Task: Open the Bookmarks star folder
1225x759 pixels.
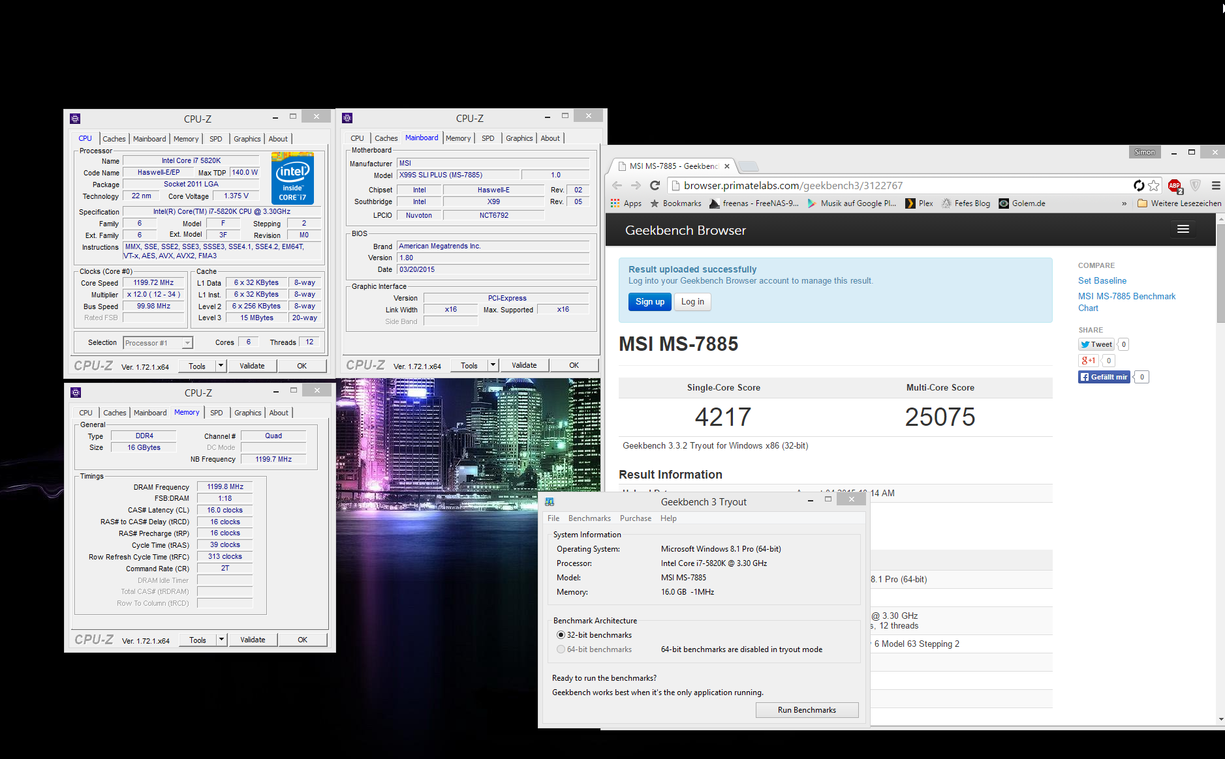Action: 675,203
